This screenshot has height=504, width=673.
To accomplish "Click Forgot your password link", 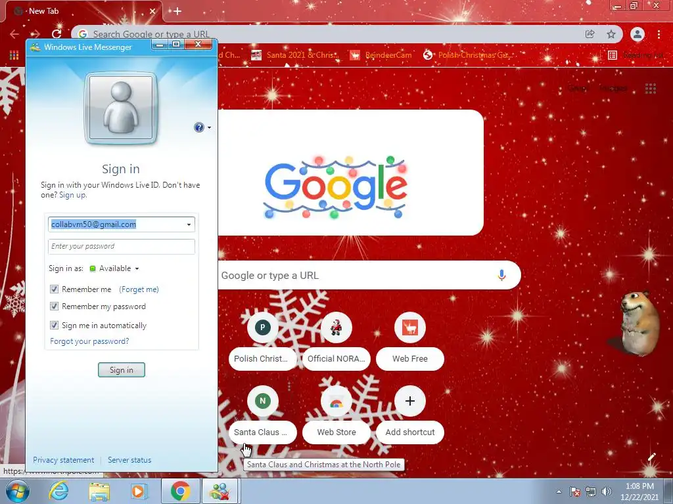I will point(89,341).
